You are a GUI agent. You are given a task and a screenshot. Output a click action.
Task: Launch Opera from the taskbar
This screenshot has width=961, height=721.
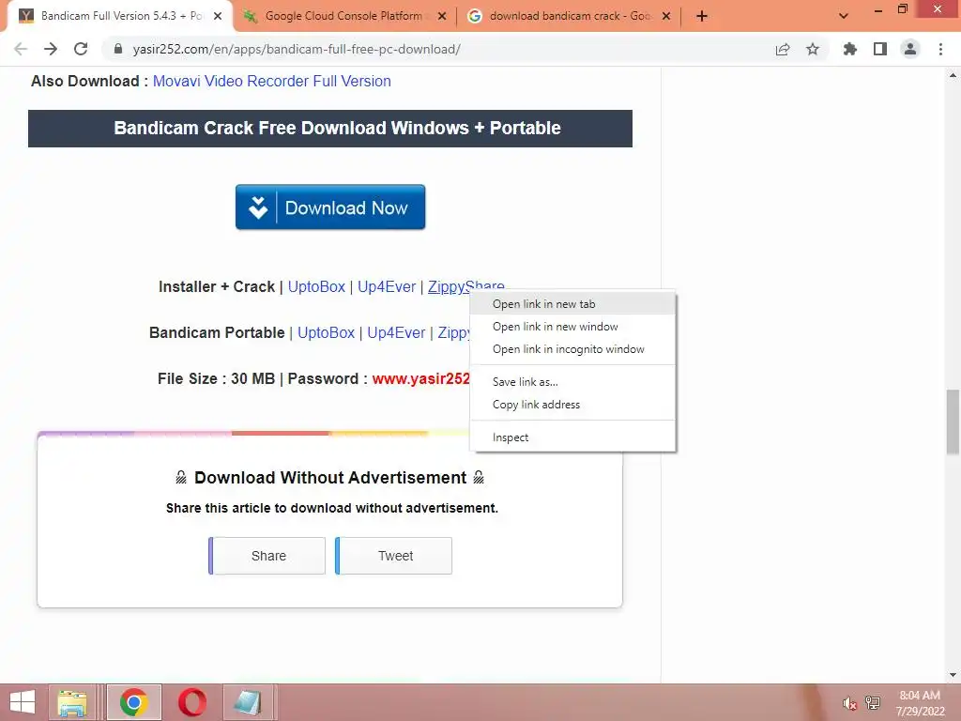pos(191,702)
